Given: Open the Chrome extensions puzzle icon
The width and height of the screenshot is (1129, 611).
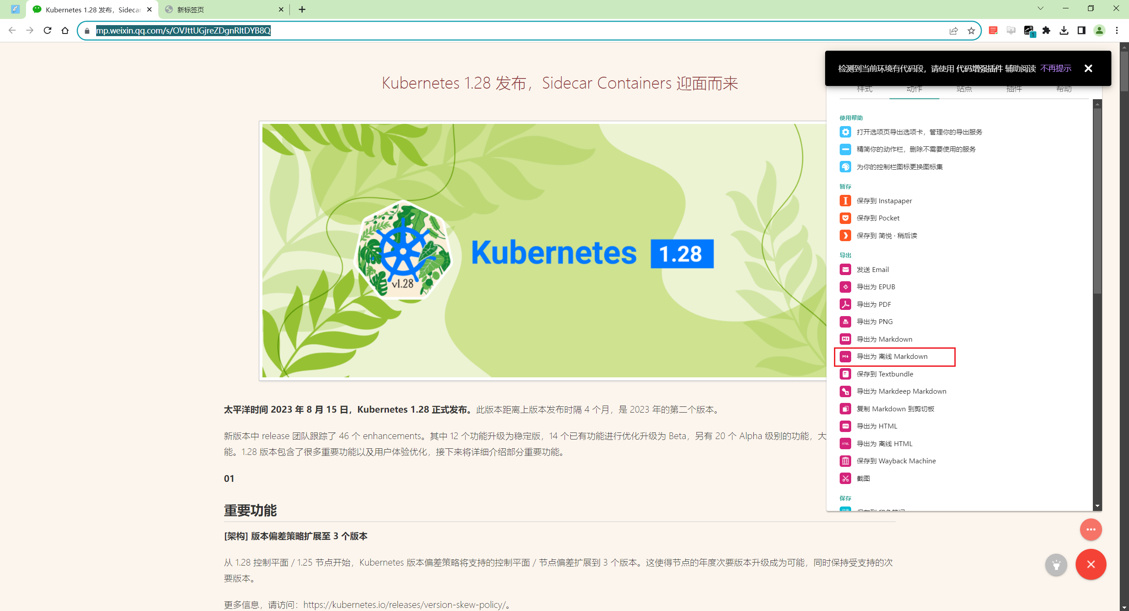Looking at the screenshot, I should point(1046,30).
